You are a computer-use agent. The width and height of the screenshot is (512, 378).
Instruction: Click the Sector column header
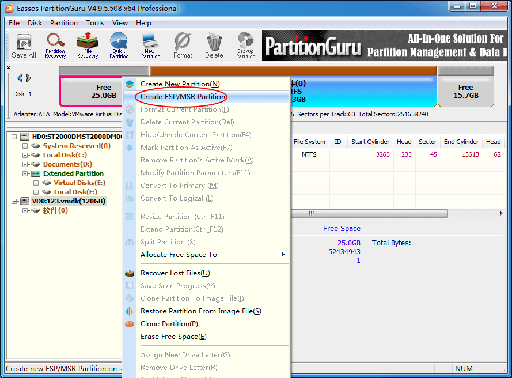427,142
